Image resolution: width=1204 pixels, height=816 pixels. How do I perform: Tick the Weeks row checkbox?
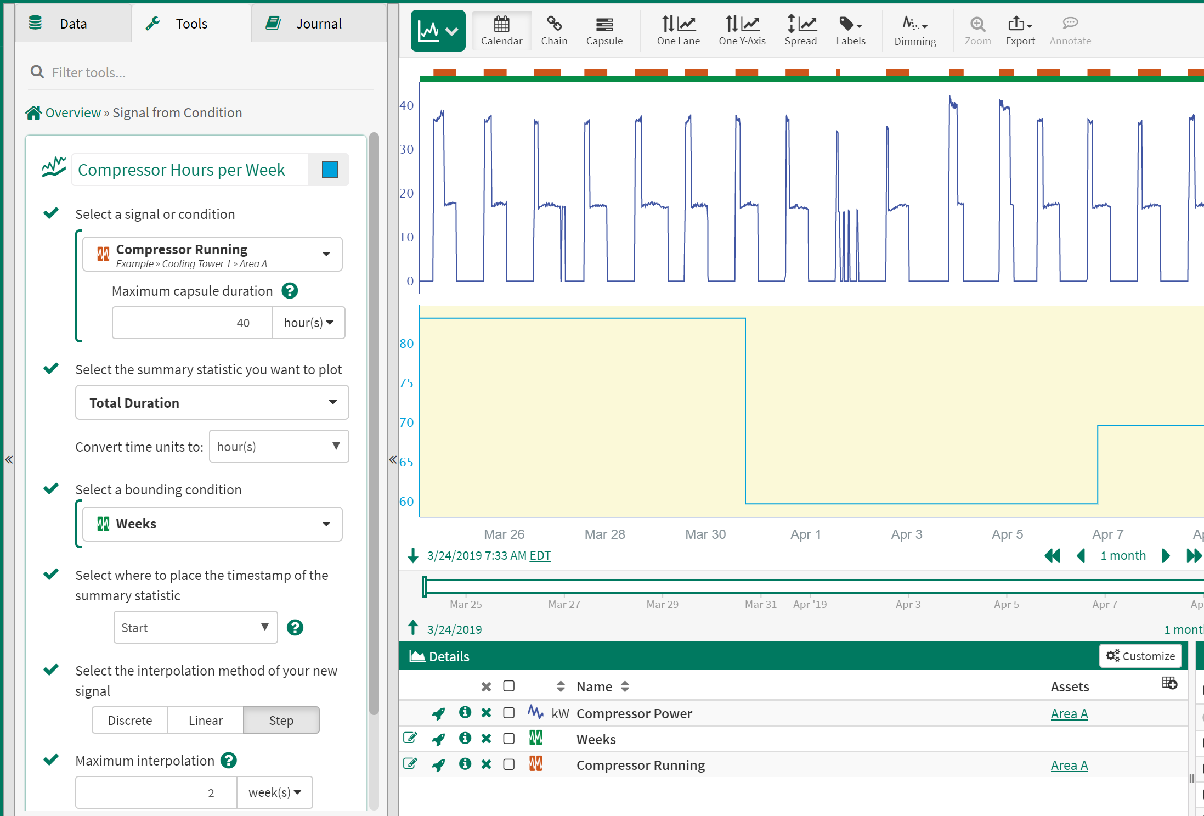(508, 739)
